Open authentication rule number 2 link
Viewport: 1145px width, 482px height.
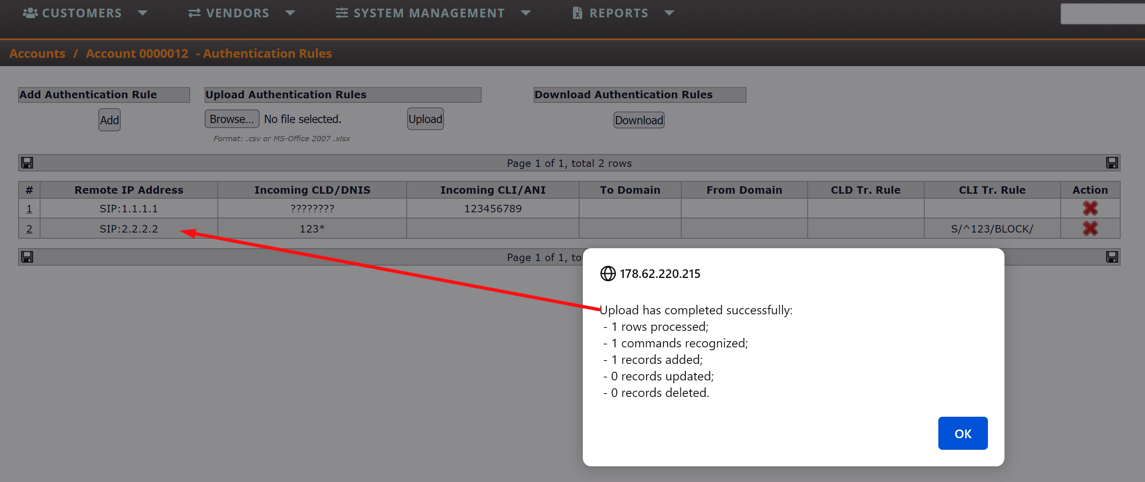[x=29, y=229]
